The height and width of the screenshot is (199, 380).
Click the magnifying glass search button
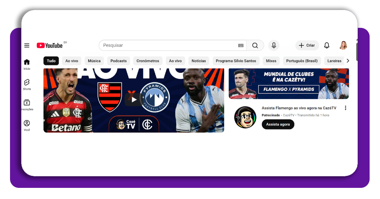[255, 46]
